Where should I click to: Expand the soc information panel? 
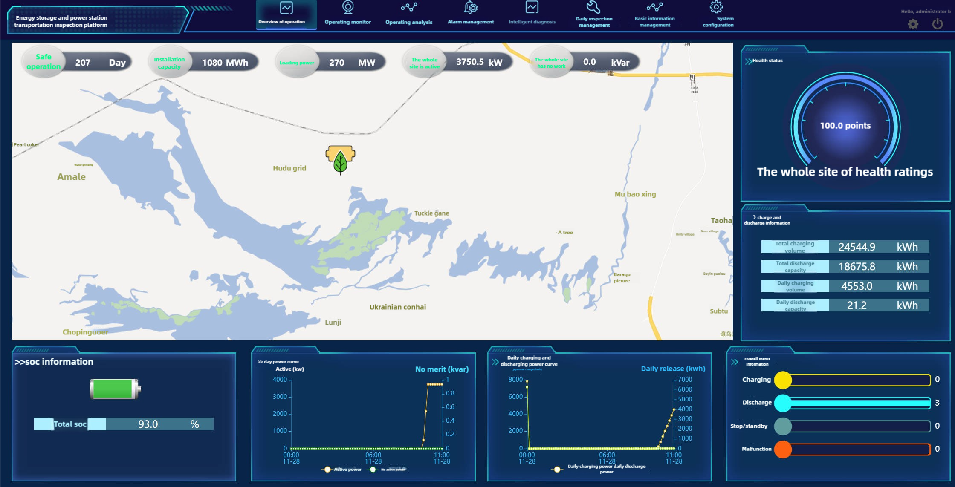click(x=54, y=361)
